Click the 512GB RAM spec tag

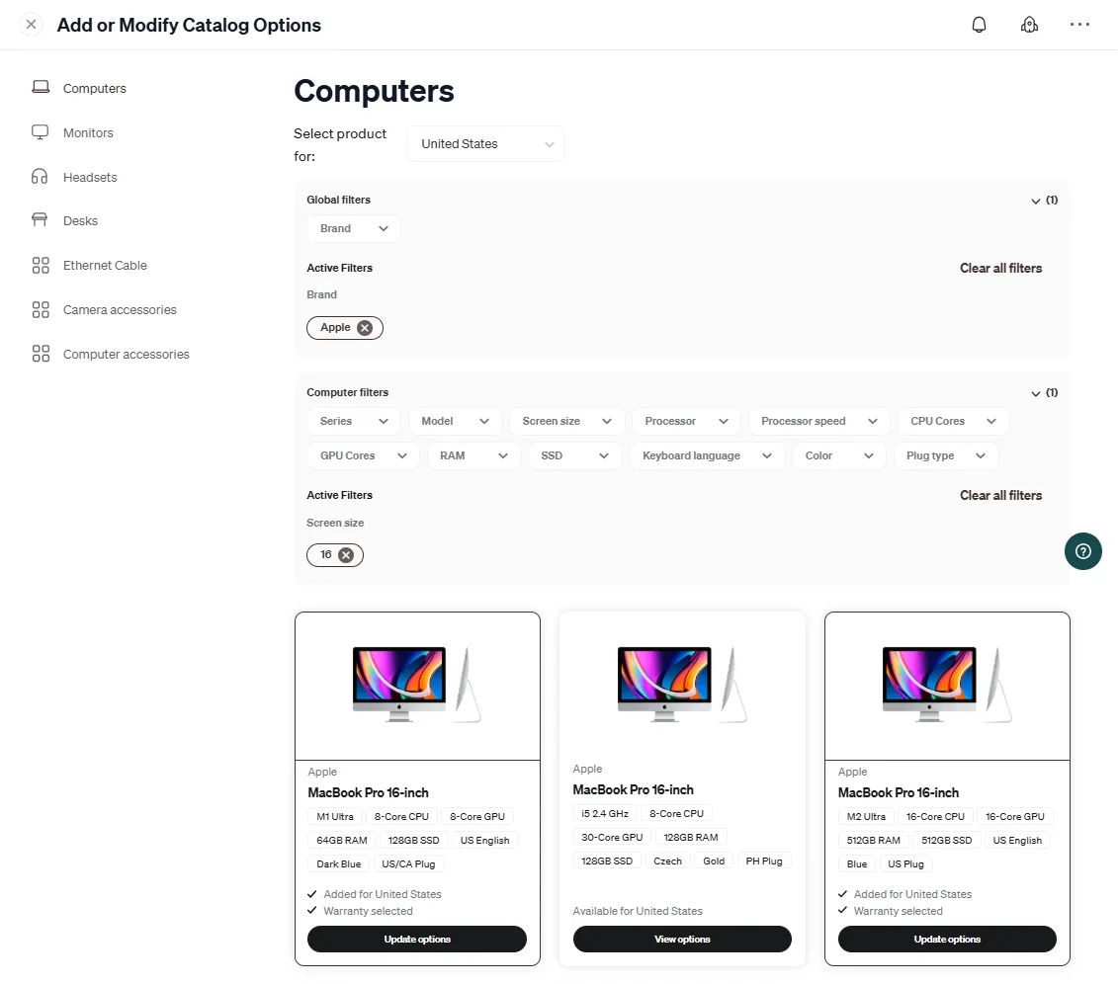(874, 841)
